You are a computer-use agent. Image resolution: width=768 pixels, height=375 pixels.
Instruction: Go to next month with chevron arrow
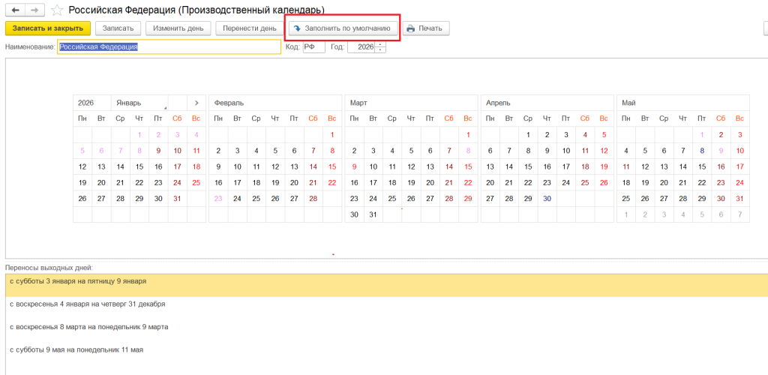(x=196, y=103)
